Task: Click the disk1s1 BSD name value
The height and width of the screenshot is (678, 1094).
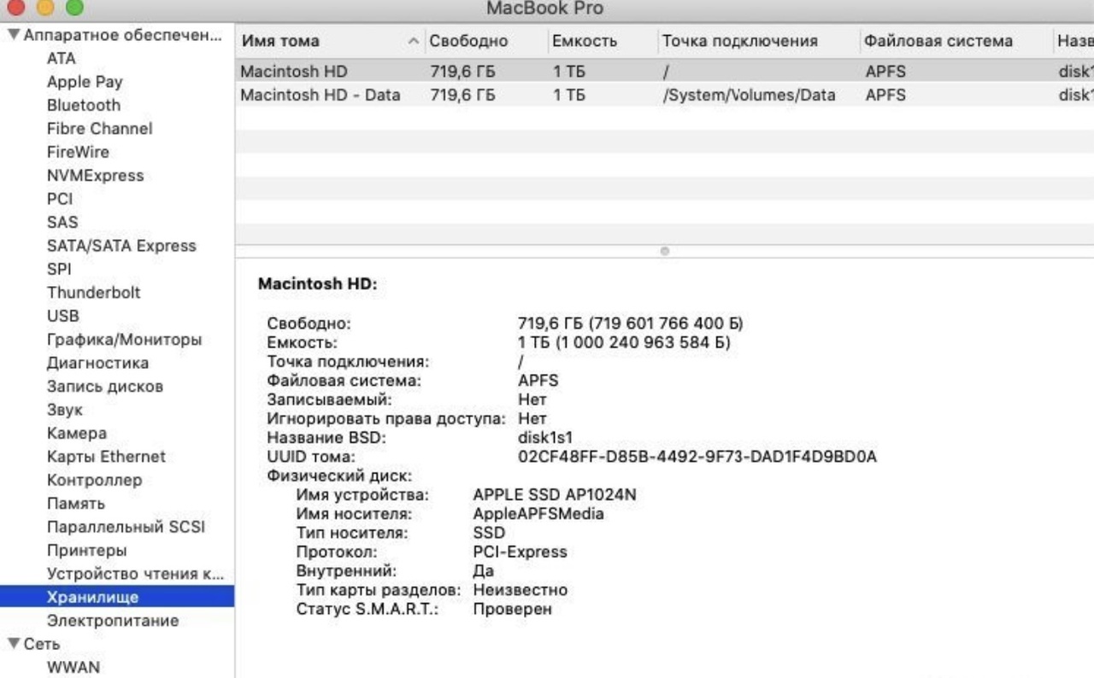Action: point(545,438)
